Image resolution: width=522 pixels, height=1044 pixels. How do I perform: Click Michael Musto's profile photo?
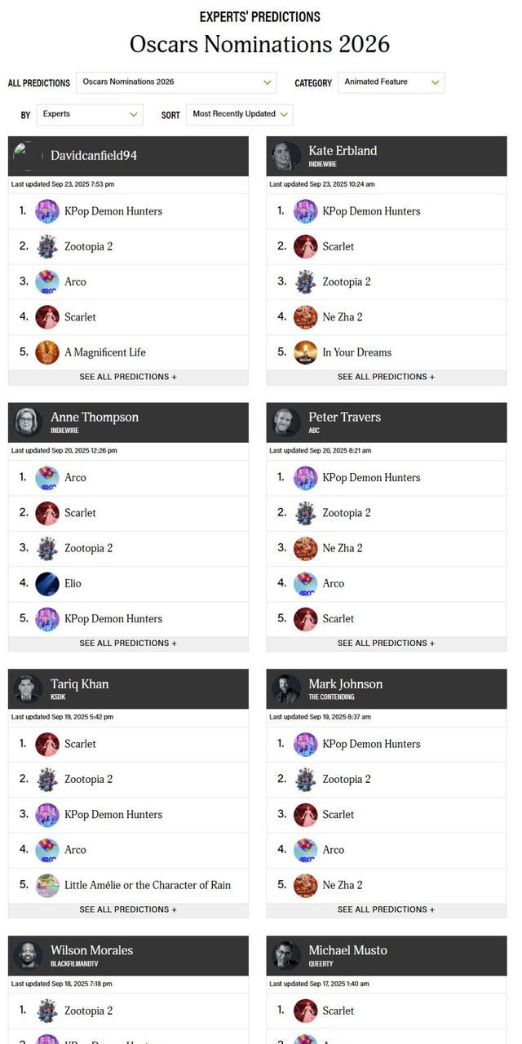tap(286, 955)
